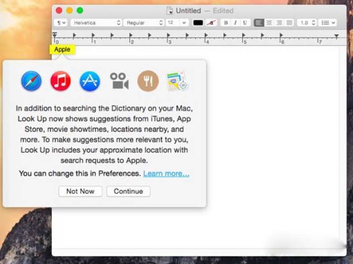Click the Not Now button
Viewport: 353px width, 264px height.
click(80, 191)
